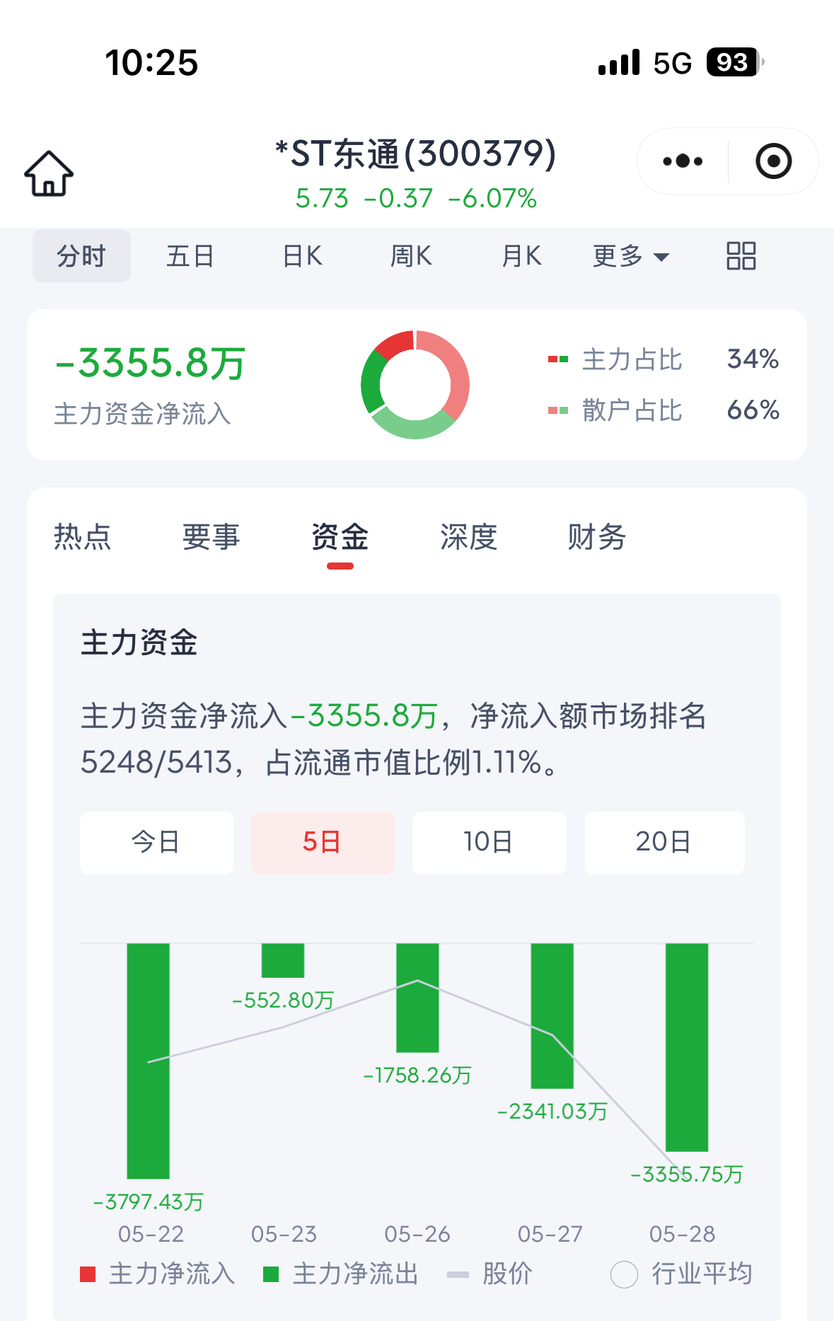Tap the 05-26 outflow bar
The height and width of the screenshot is (1321, 834).
[x=417, y=998]
